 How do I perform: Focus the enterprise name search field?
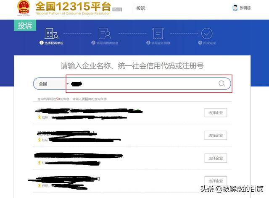pos(144,84)
